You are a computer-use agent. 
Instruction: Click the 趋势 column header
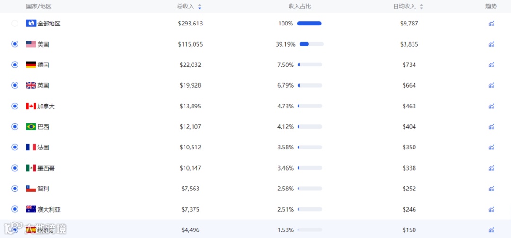tap(491, 7)
